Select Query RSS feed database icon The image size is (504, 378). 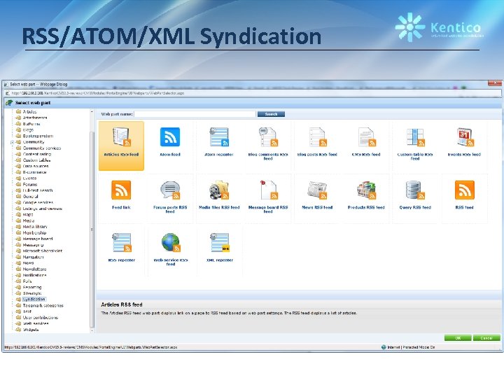(415, 190)
